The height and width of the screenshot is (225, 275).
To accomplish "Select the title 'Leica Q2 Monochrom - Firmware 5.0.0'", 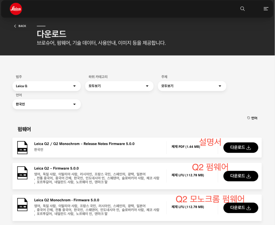I will click(67, 200).
